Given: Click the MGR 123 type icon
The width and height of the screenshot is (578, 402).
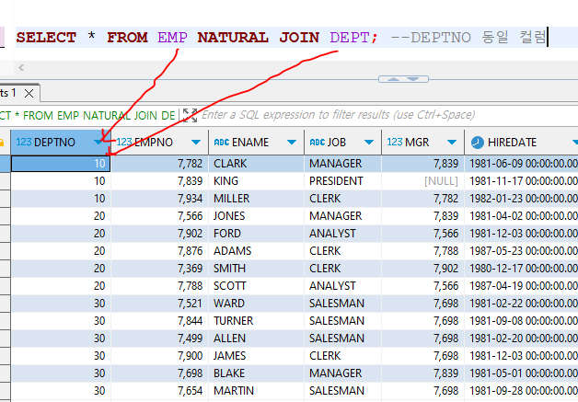Looking at the screenshot, I should coord(395,143).
